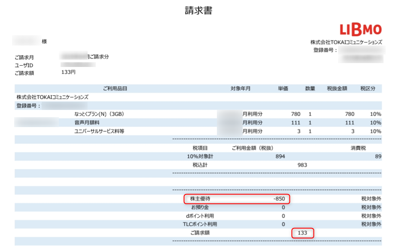396x252 pixels.
Task: Click 月利用分 in the なっとくプラン row
Action: click(x=253, y=114)
